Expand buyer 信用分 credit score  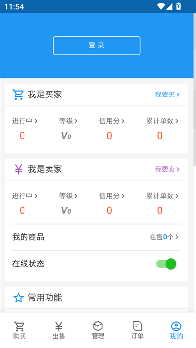click(x=112, y=121)
